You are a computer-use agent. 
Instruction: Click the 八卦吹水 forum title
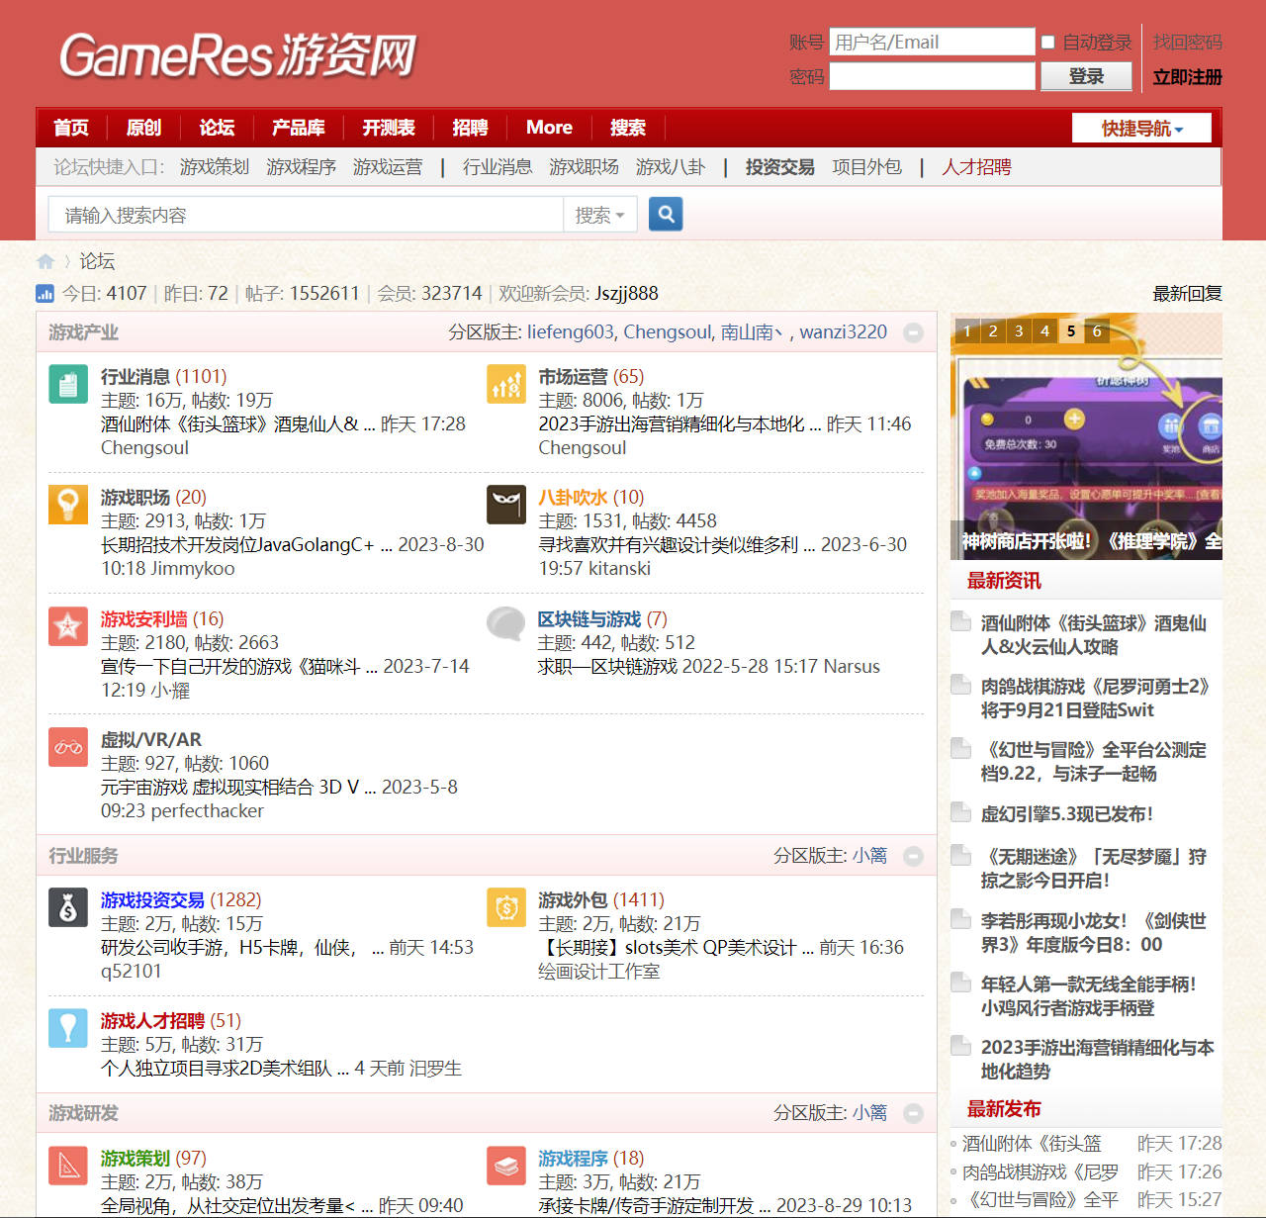(573, 498)
